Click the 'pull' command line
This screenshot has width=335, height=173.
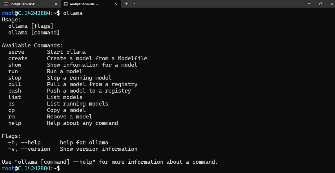point(73,84)
